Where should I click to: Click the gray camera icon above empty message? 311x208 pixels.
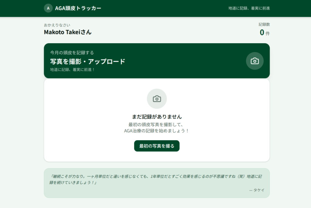pos(157,99)
